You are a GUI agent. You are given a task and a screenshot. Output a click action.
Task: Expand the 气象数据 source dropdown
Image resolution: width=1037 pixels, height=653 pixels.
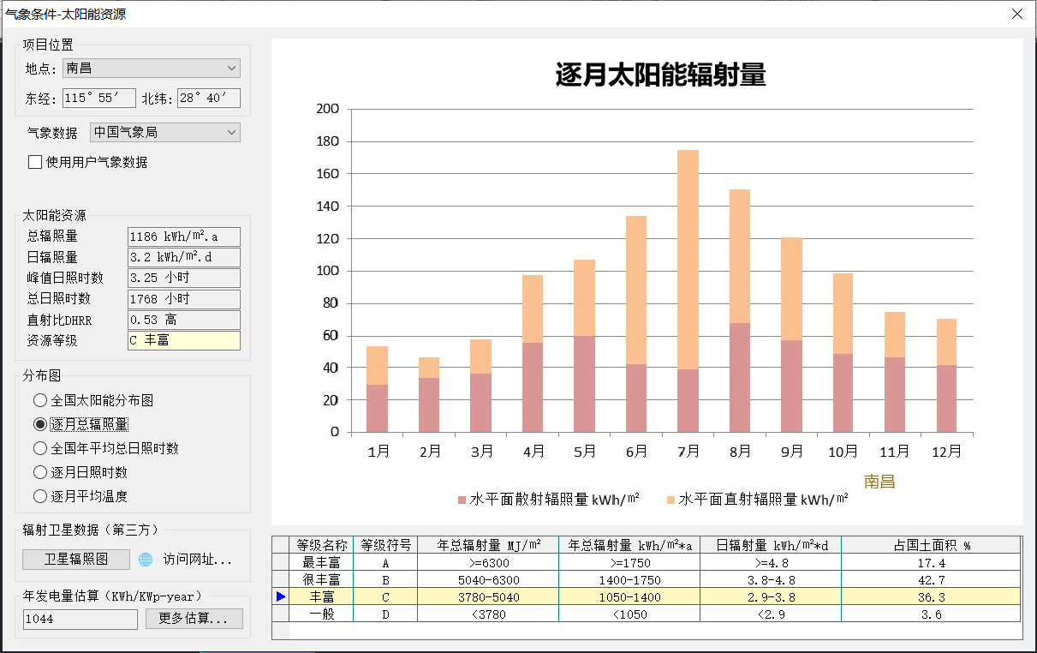(x=164, y=133)
